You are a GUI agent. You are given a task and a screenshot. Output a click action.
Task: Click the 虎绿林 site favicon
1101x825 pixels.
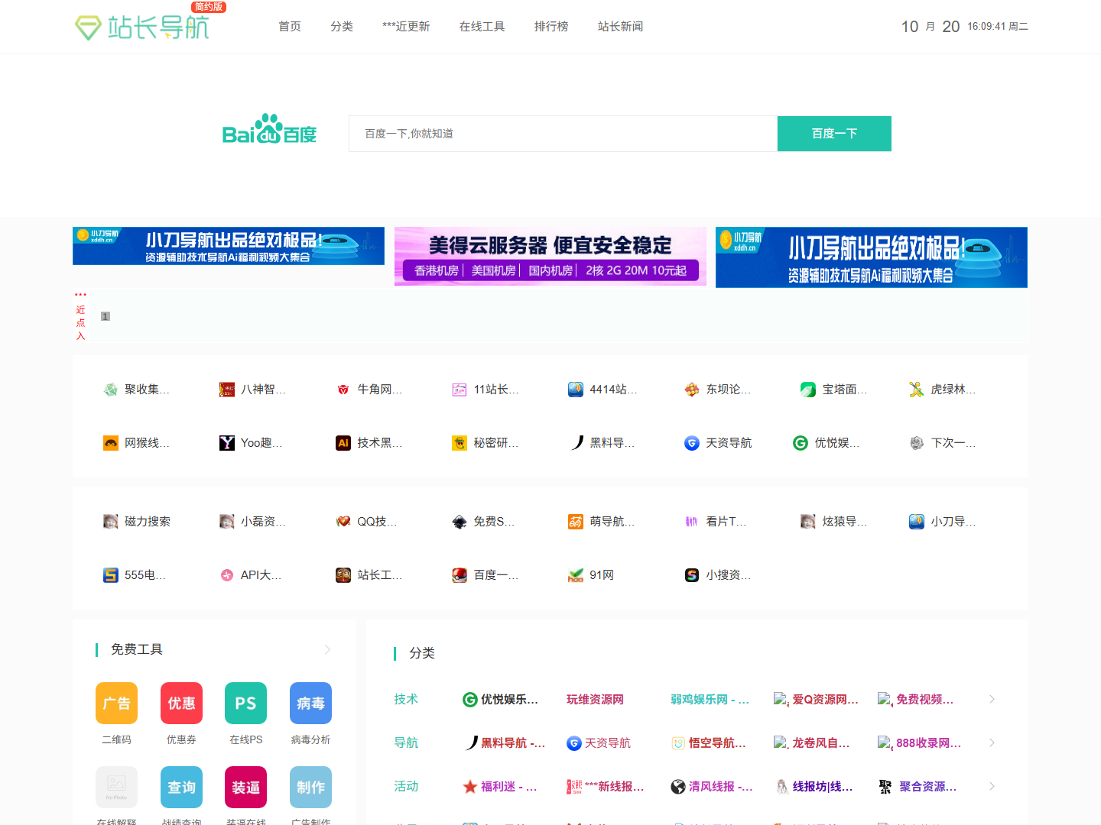coord(917,390)
